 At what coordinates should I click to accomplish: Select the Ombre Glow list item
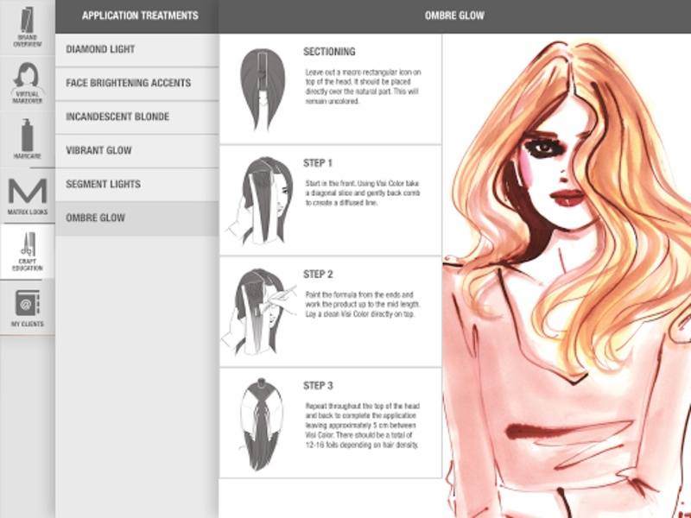136,218
